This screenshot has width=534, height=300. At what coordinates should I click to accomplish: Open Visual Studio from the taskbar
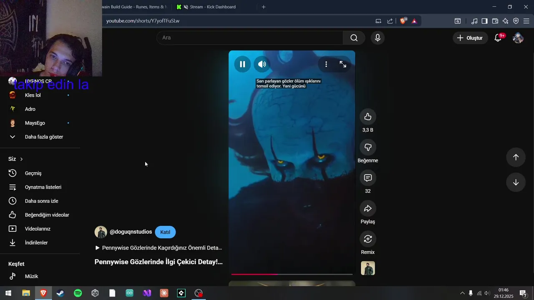[147, 293]
